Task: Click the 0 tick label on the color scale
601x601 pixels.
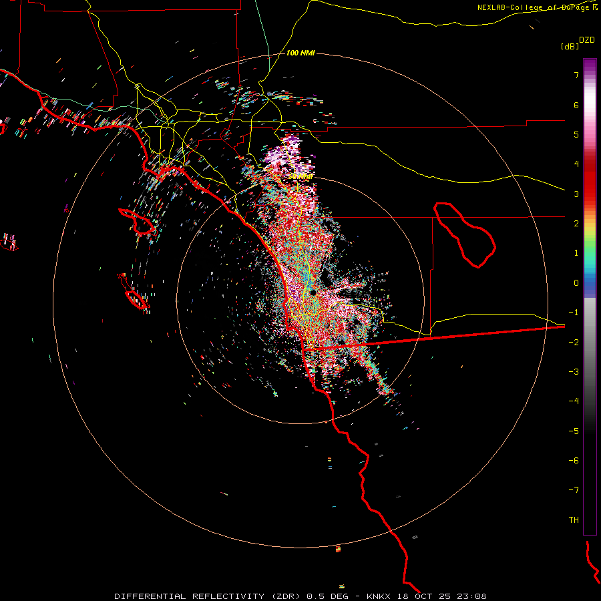Action: click(576, 283)
